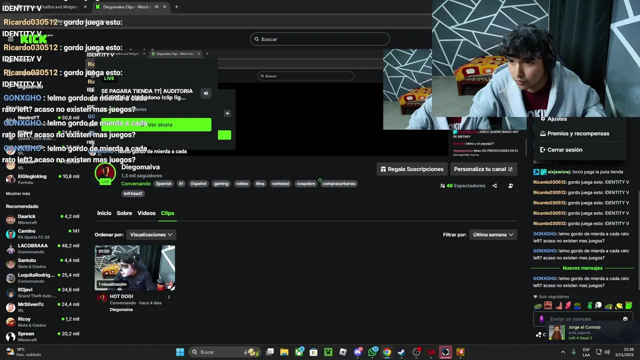Select the roblox tag
640x360 pixels.
click(x=242, y=183)
